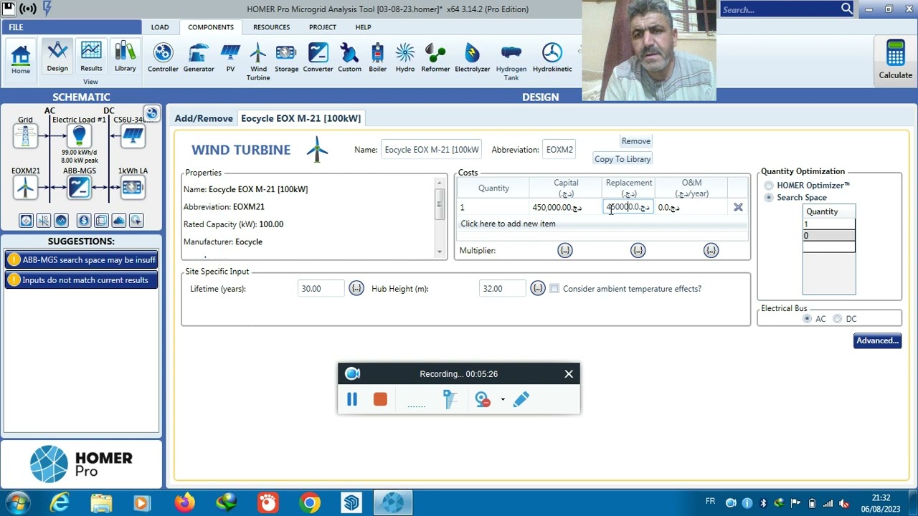918x516 pixels.
Task: Open Firefox from the taskbar
Action: tap(184, 503)
